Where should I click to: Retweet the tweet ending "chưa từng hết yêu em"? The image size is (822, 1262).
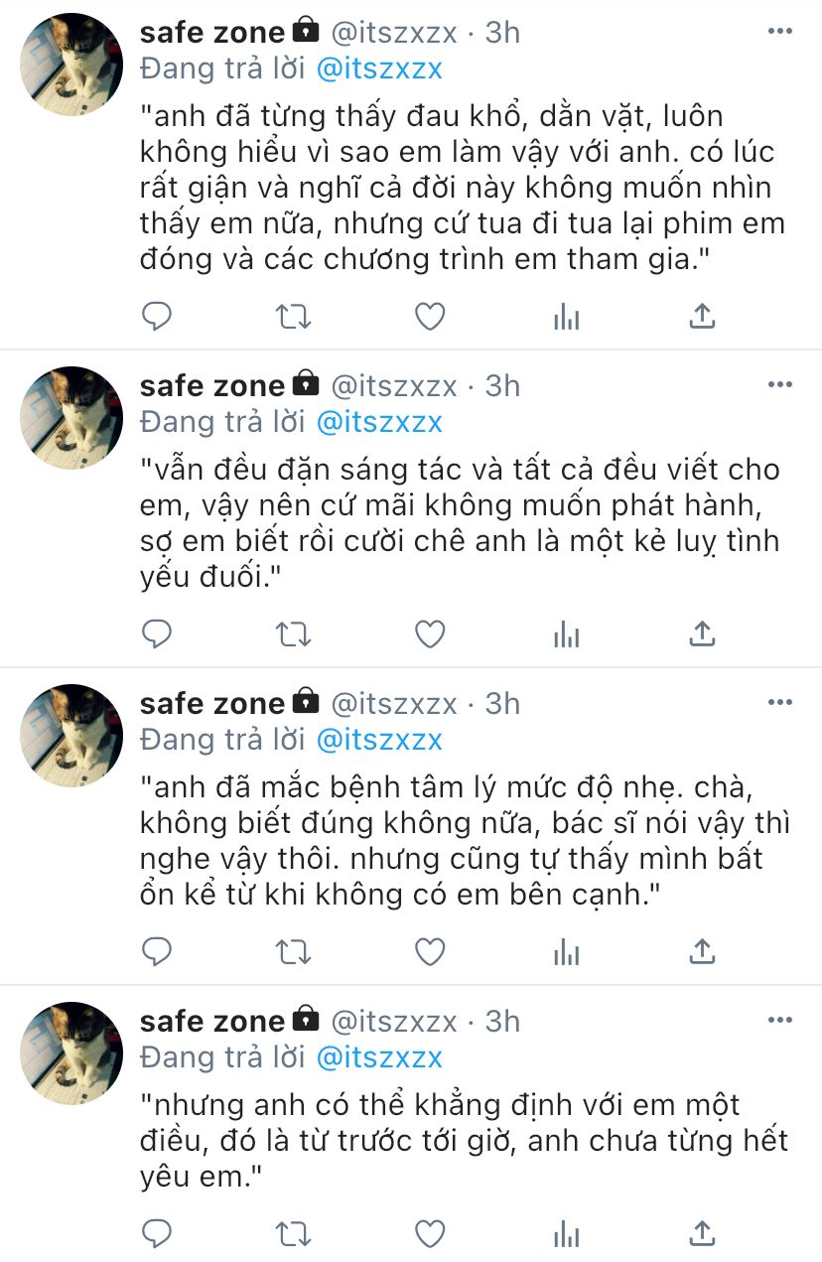click(x=293, y=1234)
